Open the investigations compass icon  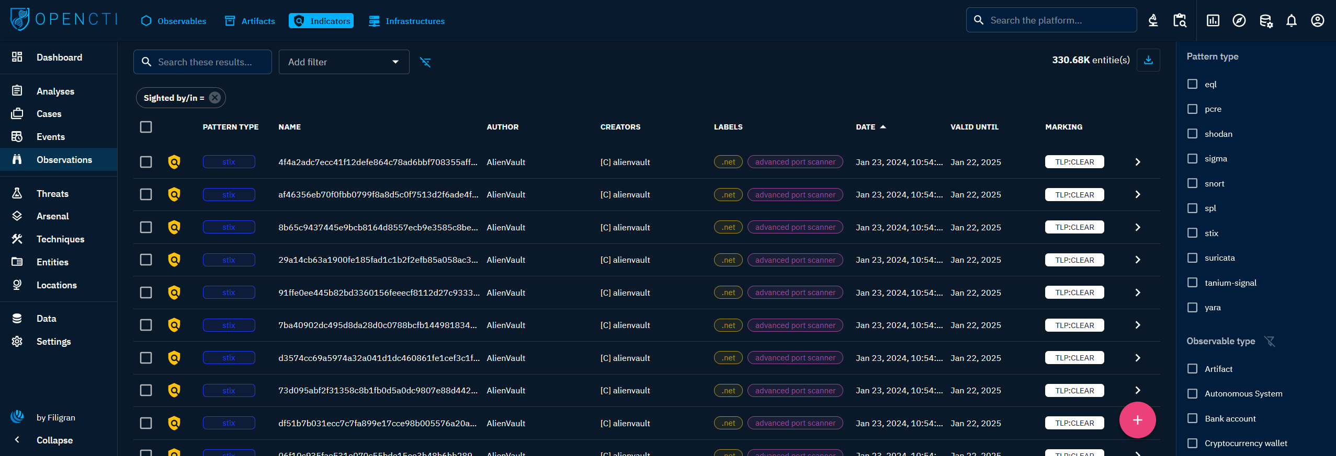click(x=1239, y=21)
